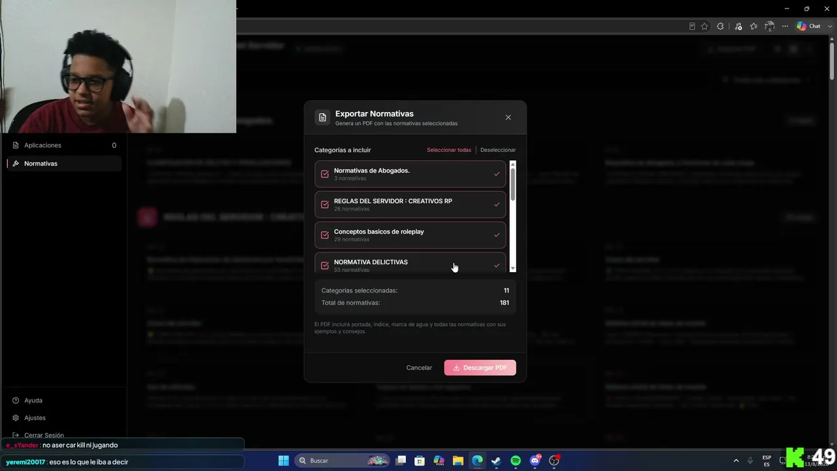The height and width of the screenshot is (471, 837).
Task: Click the Seleccionar todas link
Action: (x=449, y=150)
